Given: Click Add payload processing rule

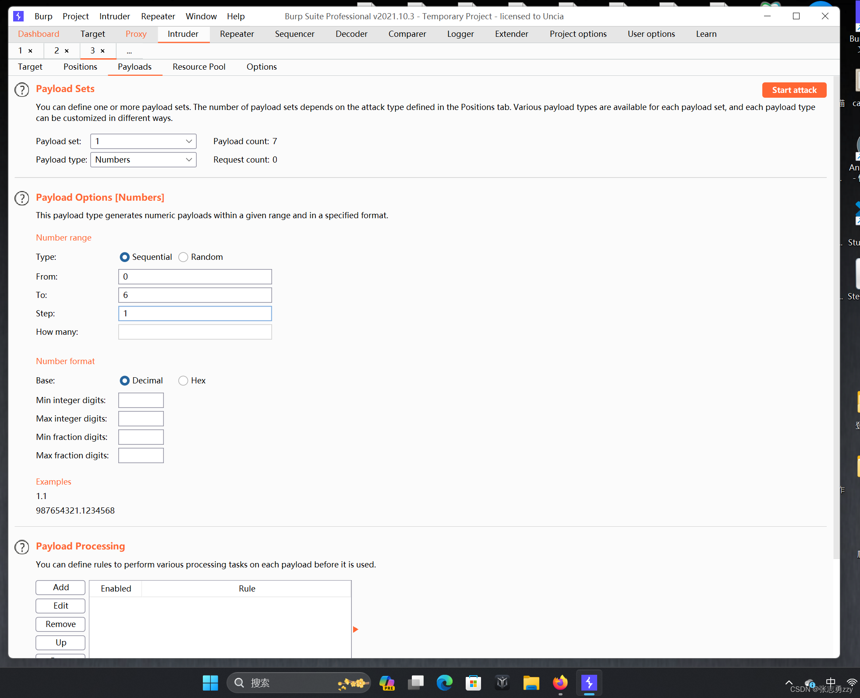Looking at the screenshot, I should pos(60,588).
